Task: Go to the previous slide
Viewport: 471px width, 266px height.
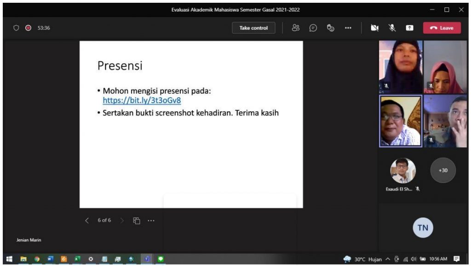Action: tap(87, 221)
